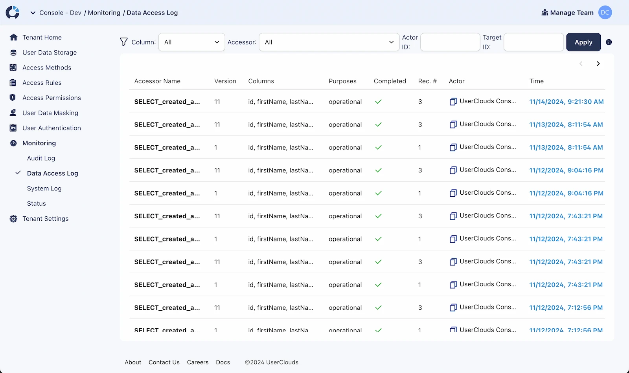
Task: Select Data Access Log submenu item
Action: click(x=52, y=174)
